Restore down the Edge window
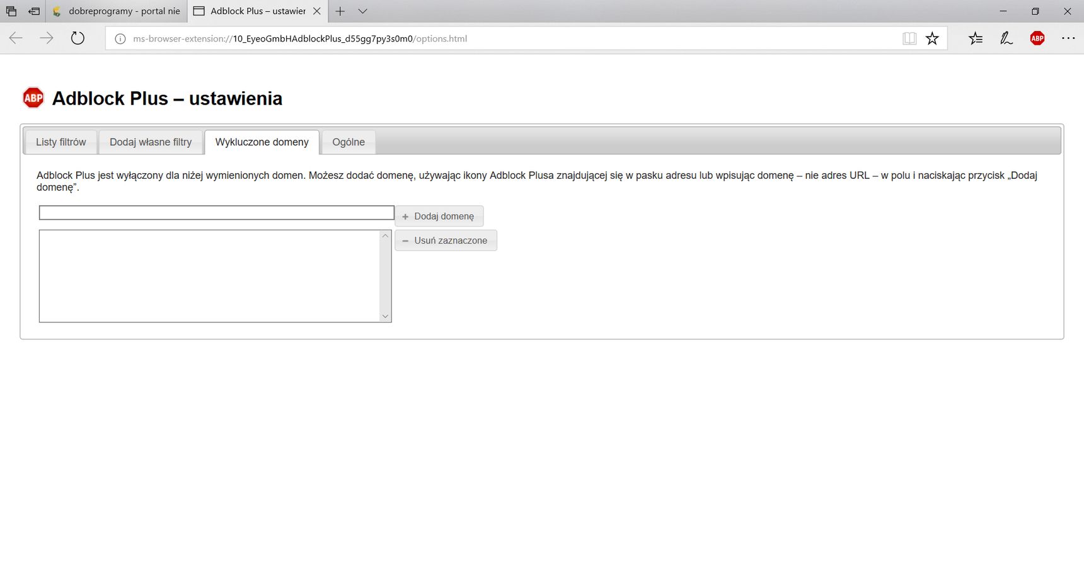Viewport: 1084px width, 581px height. tap(1035, 11)
